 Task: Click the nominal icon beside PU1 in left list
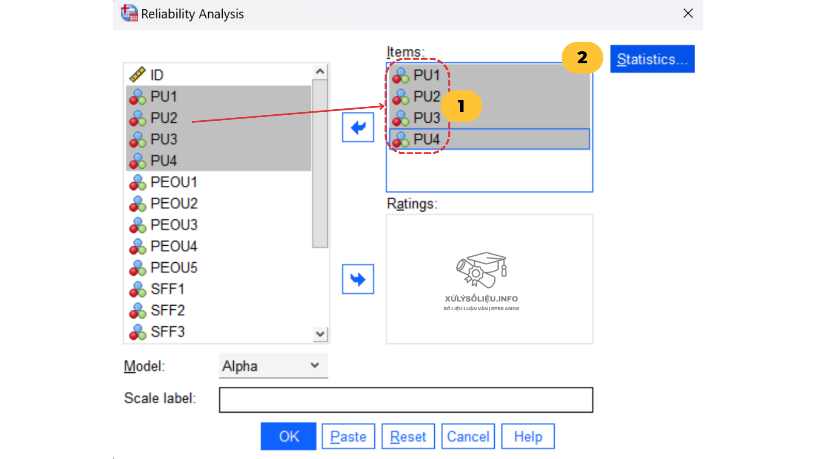pos(138,97)
